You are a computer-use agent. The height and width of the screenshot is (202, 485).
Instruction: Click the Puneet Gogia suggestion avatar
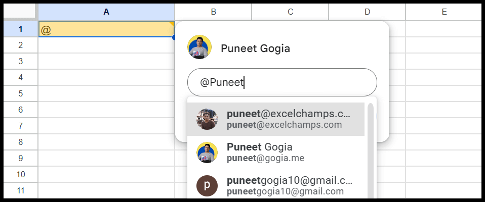tap(207, 153)
